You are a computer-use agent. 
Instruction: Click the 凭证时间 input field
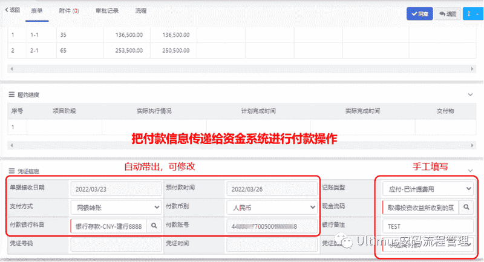[x=272, y=244]
